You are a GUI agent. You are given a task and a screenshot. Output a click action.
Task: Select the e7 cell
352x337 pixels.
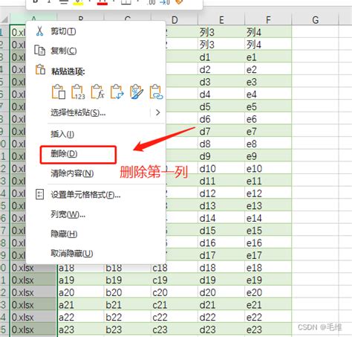coord(268,132)
